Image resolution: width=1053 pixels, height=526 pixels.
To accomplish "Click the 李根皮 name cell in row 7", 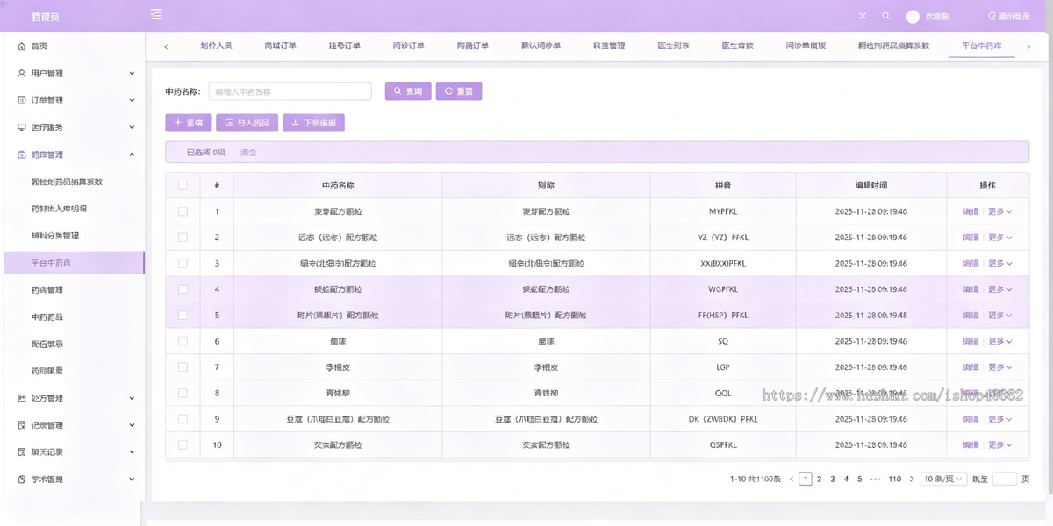I will pyautogui.click(x=338, y=367).
